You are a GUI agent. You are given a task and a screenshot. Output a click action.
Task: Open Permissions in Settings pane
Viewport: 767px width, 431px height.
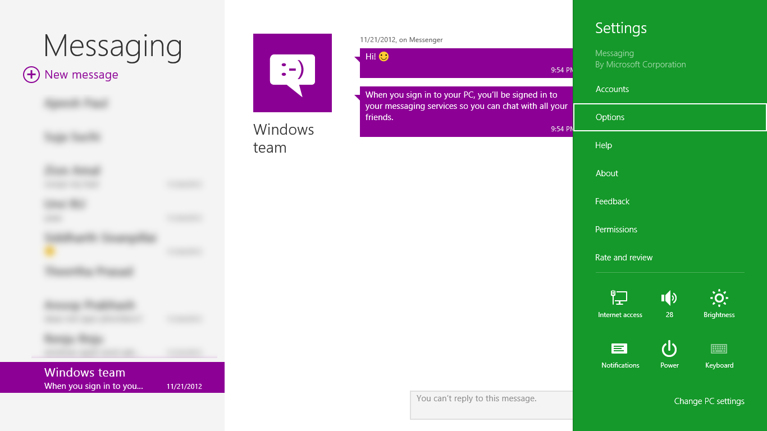(670, 230)
